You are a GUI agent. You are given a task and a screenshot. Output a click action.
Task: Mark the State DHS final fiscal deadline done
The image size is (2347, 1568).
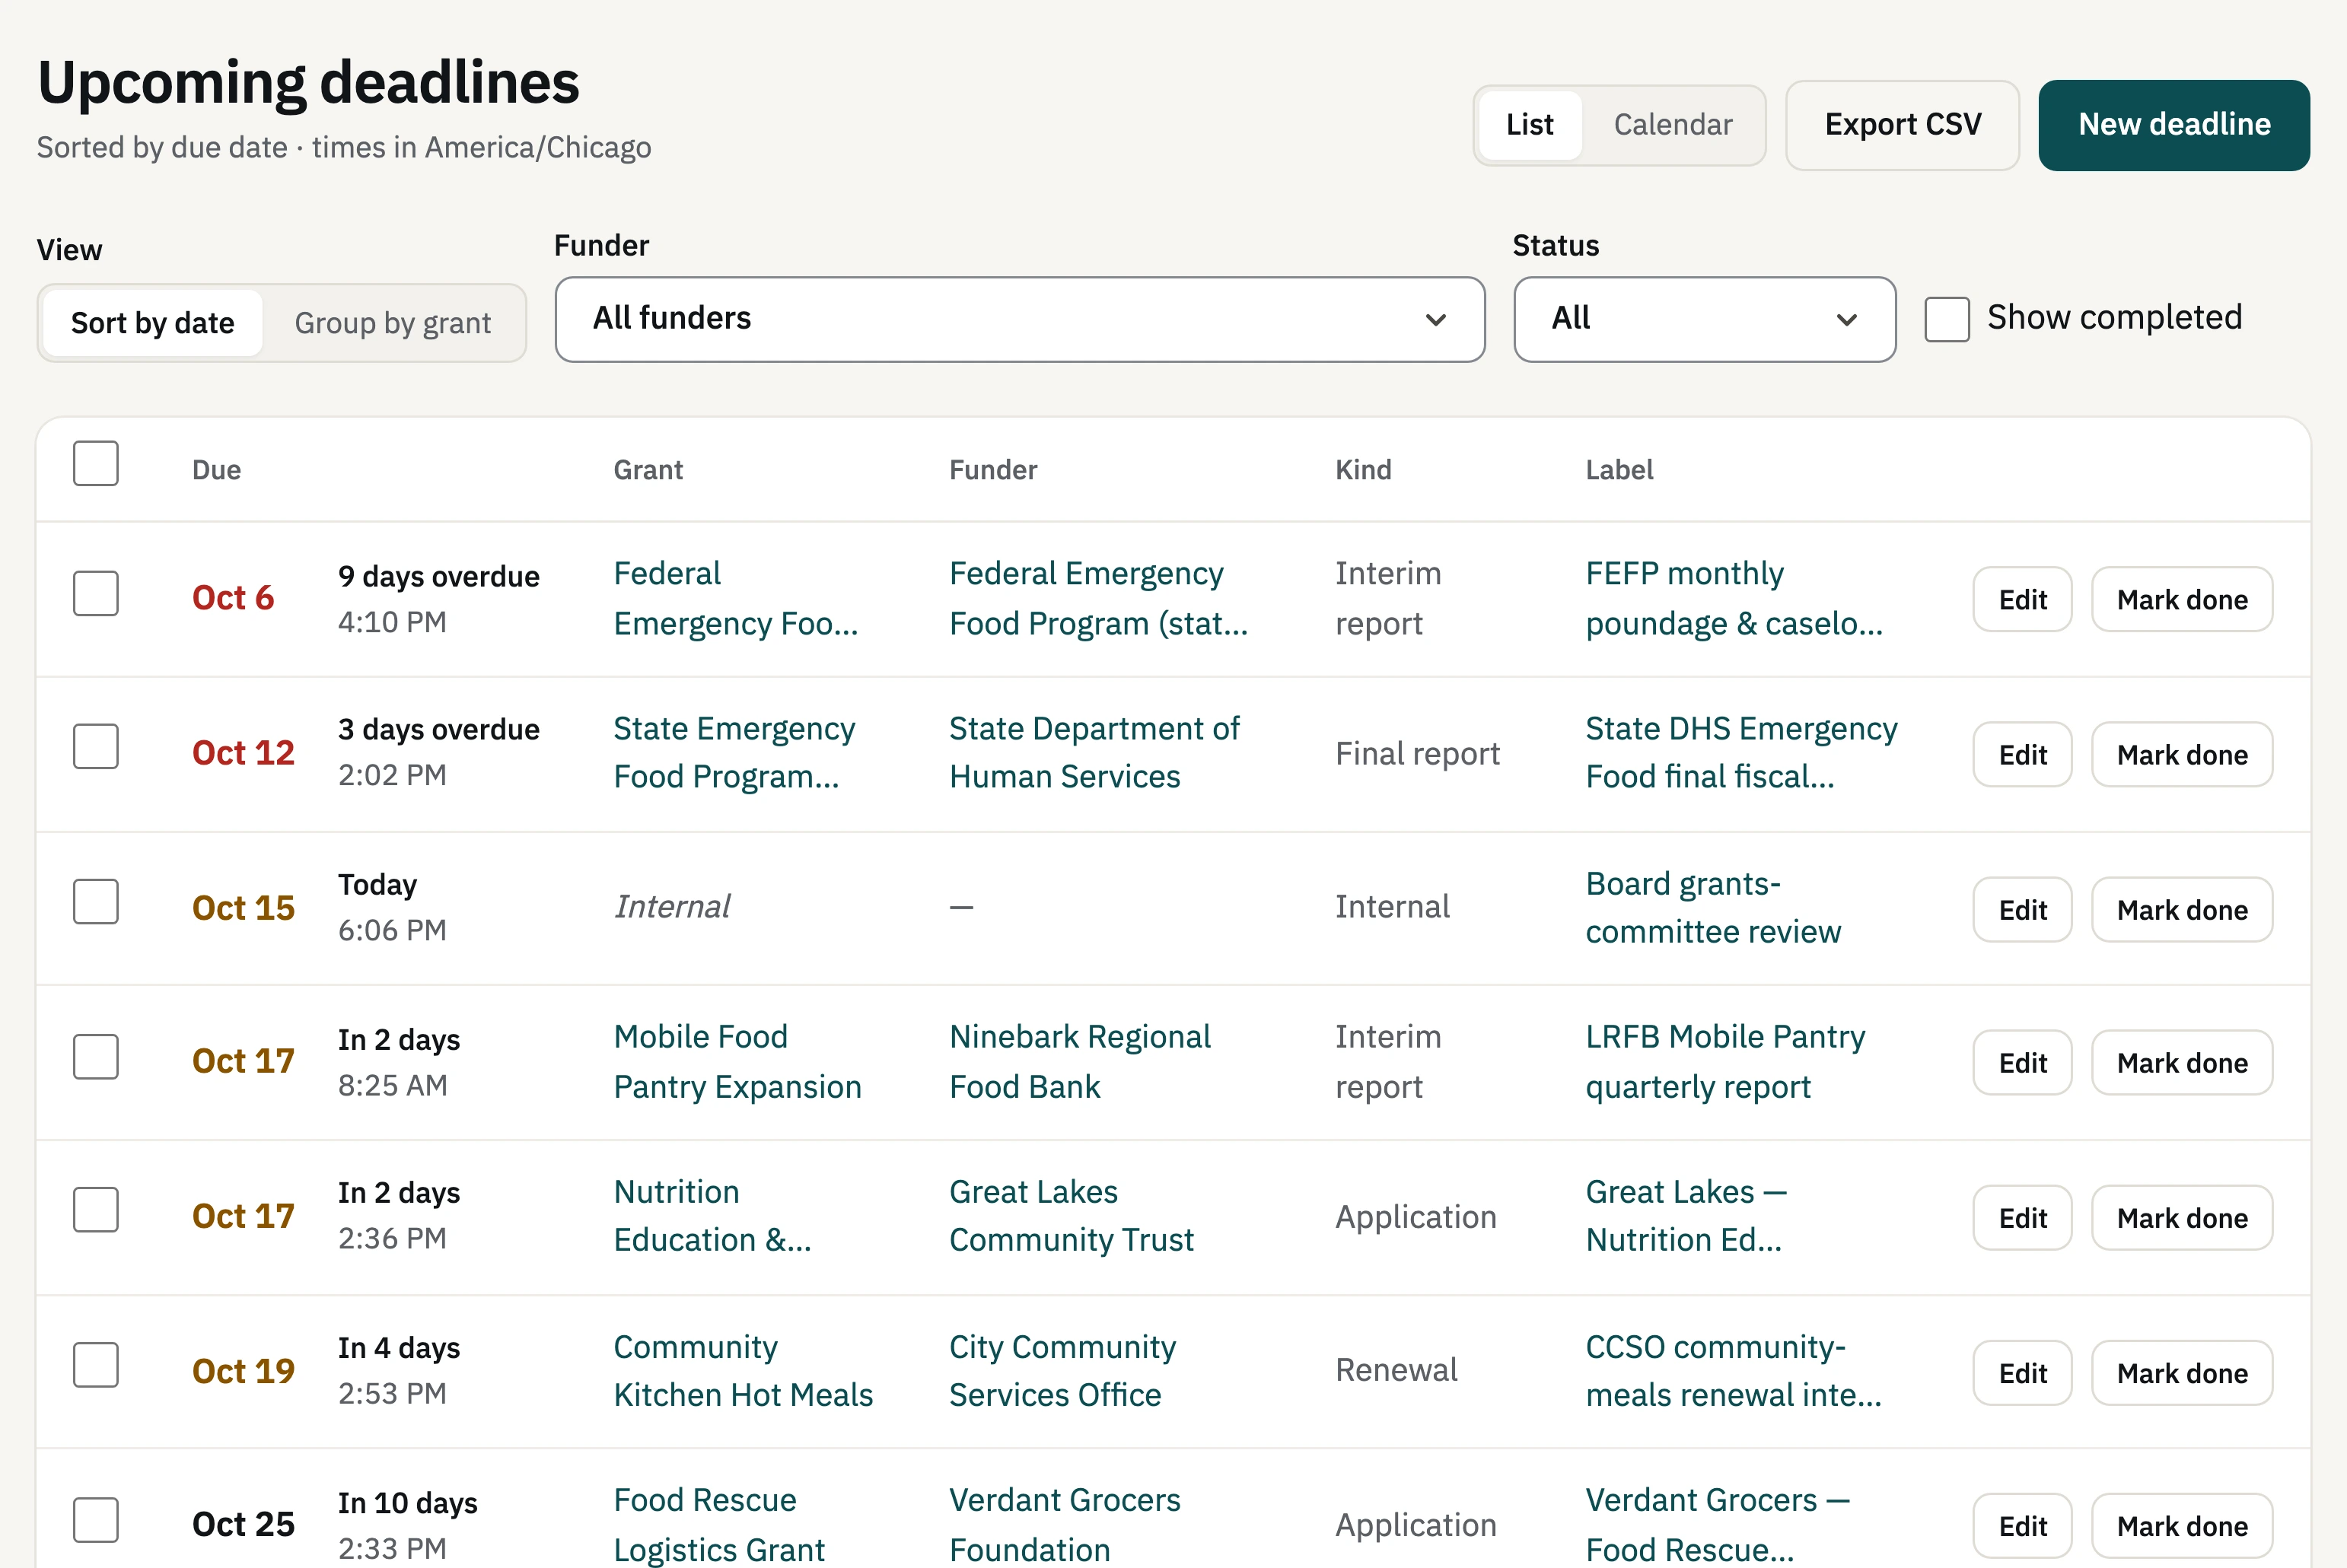[x=2182, y=754]
